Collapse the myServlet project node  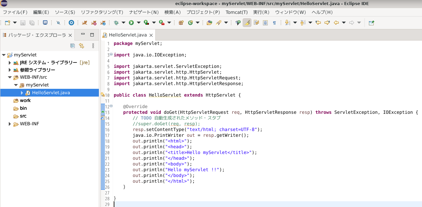[x=4, y=55]
